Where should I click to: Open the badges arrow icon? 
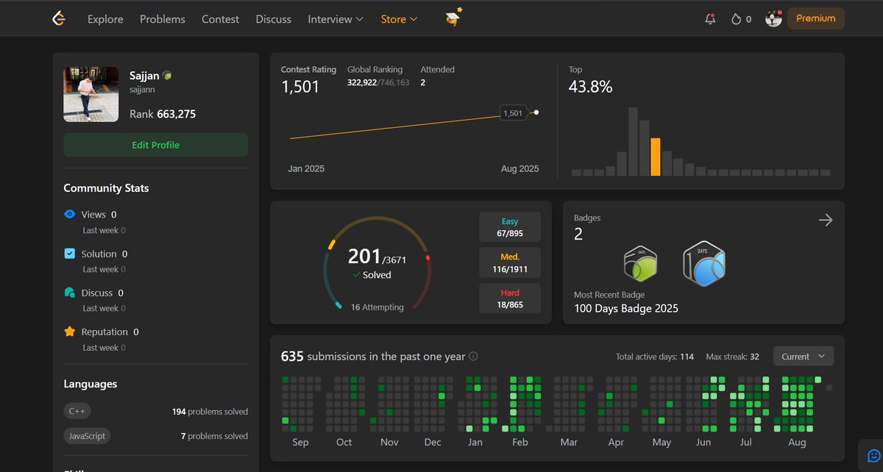[826, 220]
